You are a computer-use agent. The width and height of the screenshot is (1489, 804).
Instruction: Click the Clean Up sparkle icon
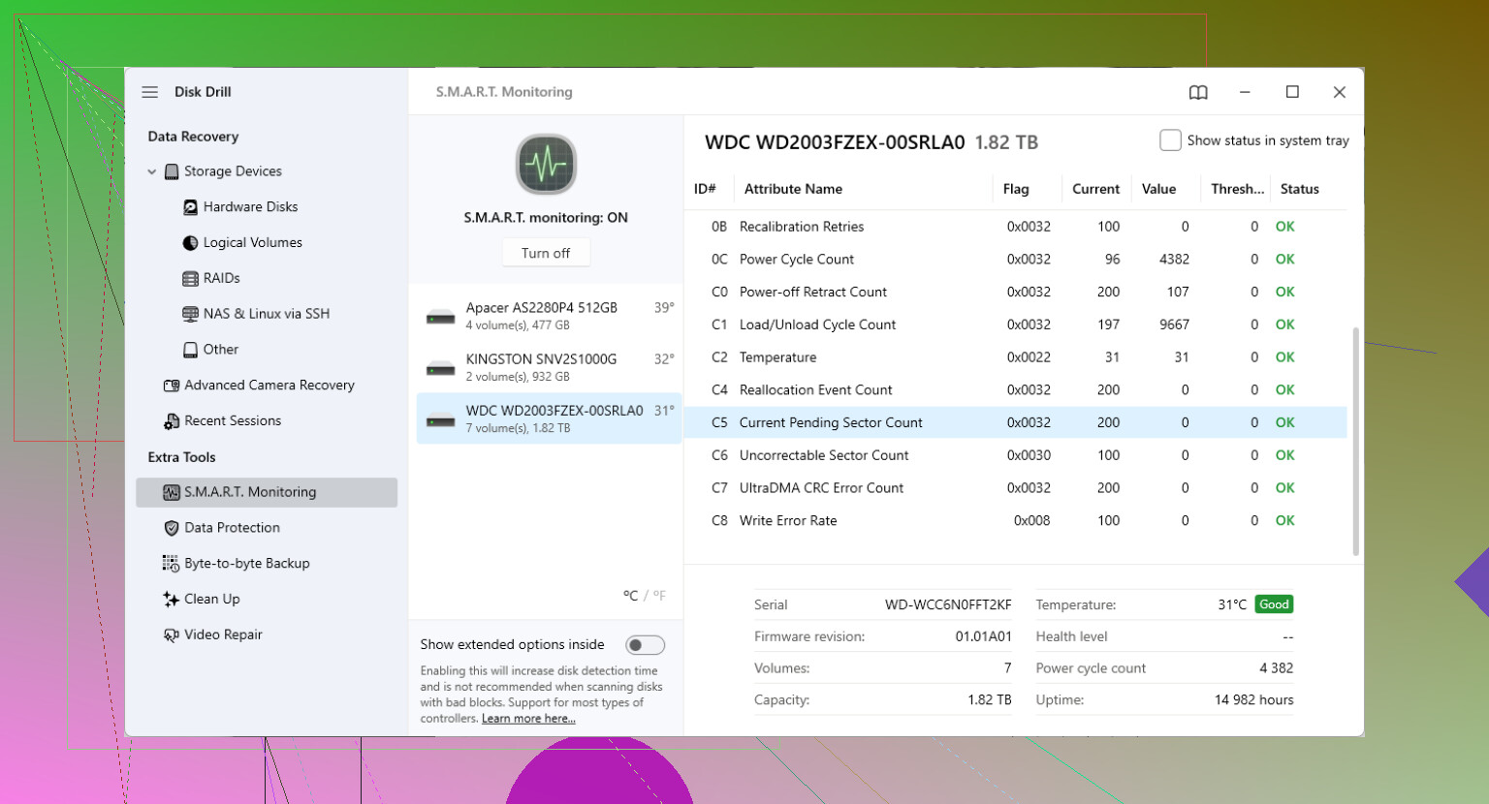(172, 600)
